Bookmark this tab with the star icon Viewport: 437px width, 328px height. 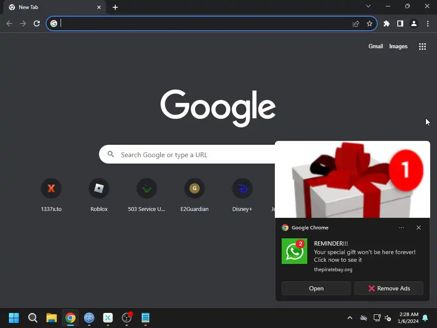coord(370,24)
